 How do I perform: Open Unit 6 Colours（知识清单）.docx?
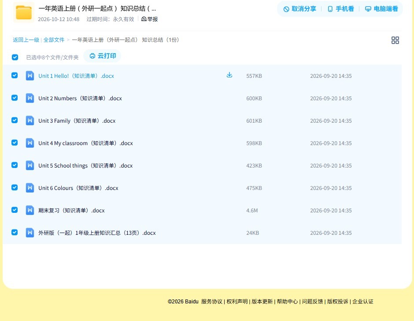pos(78,188)
